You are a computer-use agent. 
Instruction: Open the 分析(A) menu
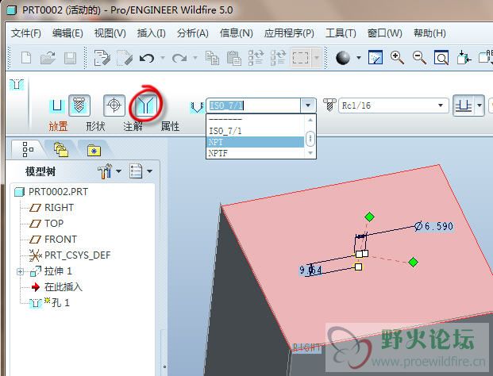(x=192, y=33)
